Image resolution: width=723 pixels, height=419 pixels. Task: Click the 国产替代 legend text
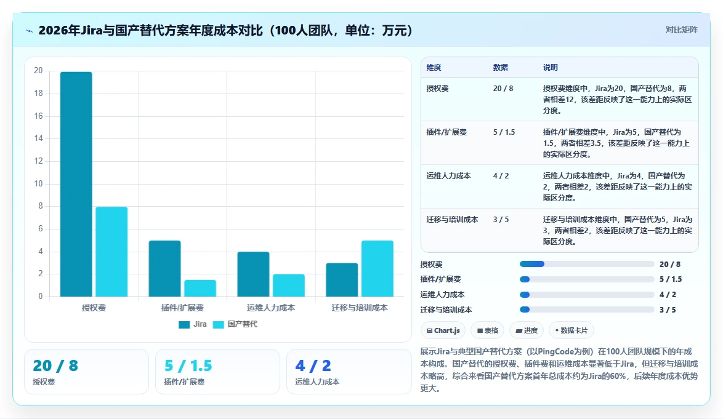click(242, 324)
